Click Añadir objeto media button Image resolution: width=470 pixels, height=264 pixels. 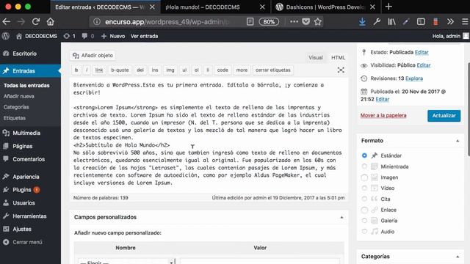[93, 56]
